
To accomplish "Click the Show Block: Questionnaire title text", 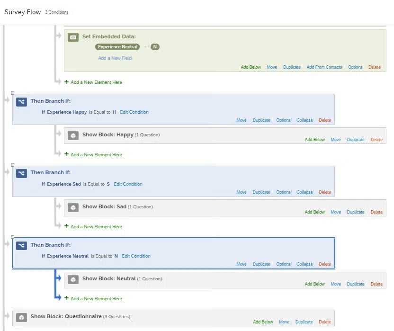I will point(66,316).
